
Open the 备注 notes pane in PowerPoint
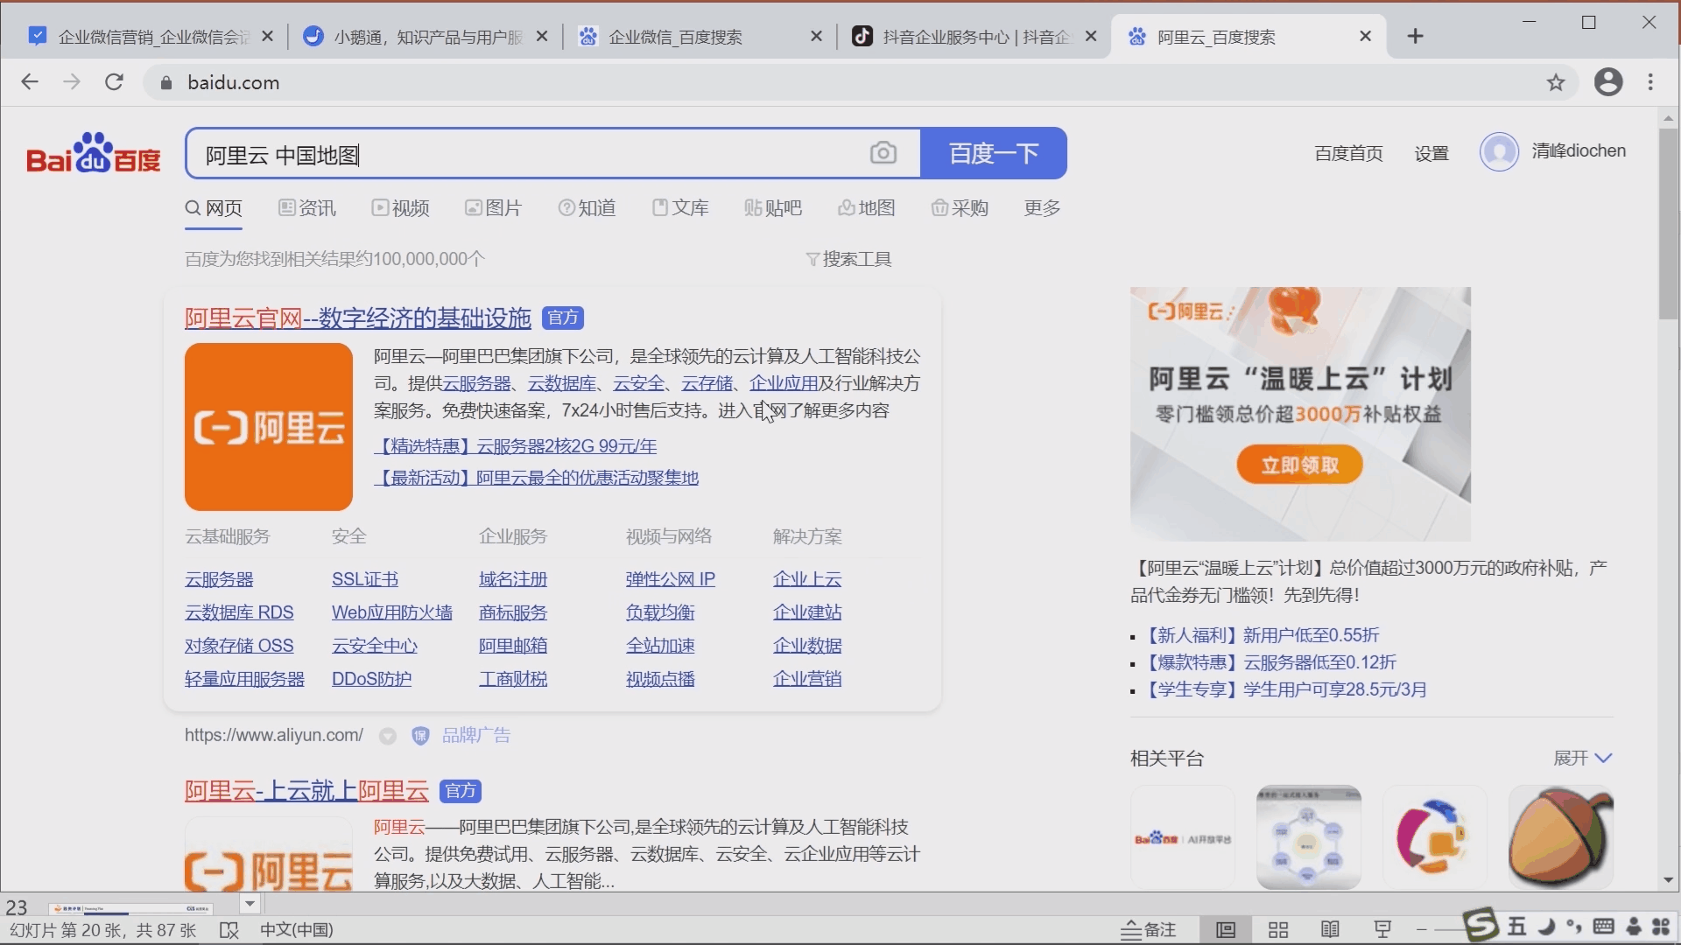click(1149, 930)
